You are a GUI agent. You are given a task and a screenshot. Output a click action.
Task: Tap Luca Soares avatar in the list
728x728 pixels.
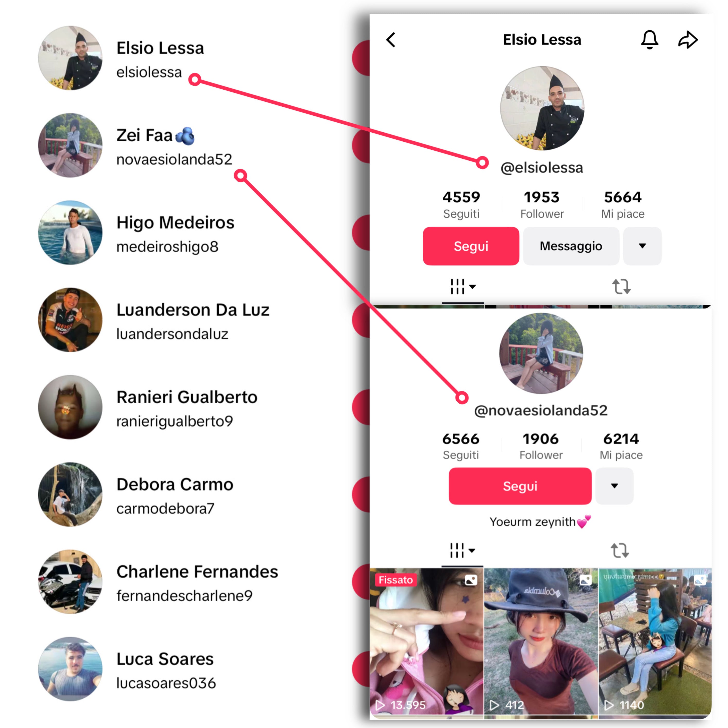[71, 669]
